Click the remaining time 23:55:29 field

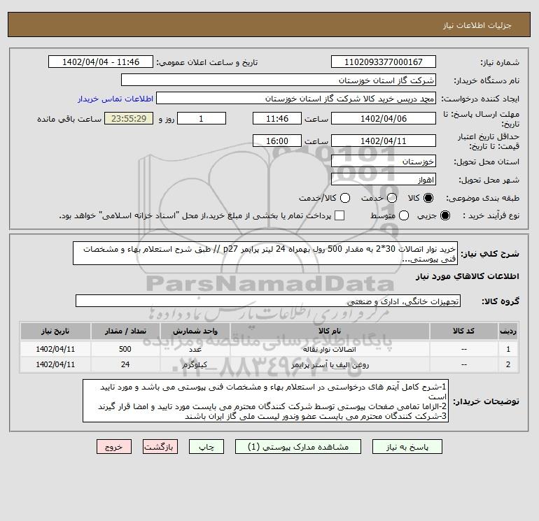129,118
